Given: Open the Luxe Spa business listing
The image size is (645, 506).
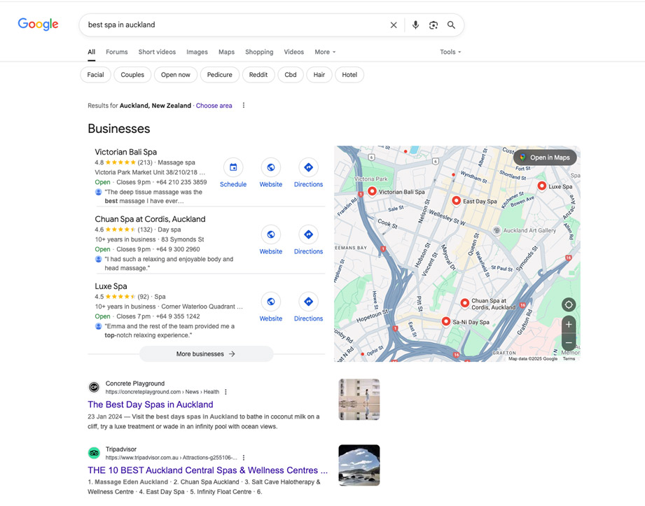Looking at the screenshot, I should (x=111, y=286).
